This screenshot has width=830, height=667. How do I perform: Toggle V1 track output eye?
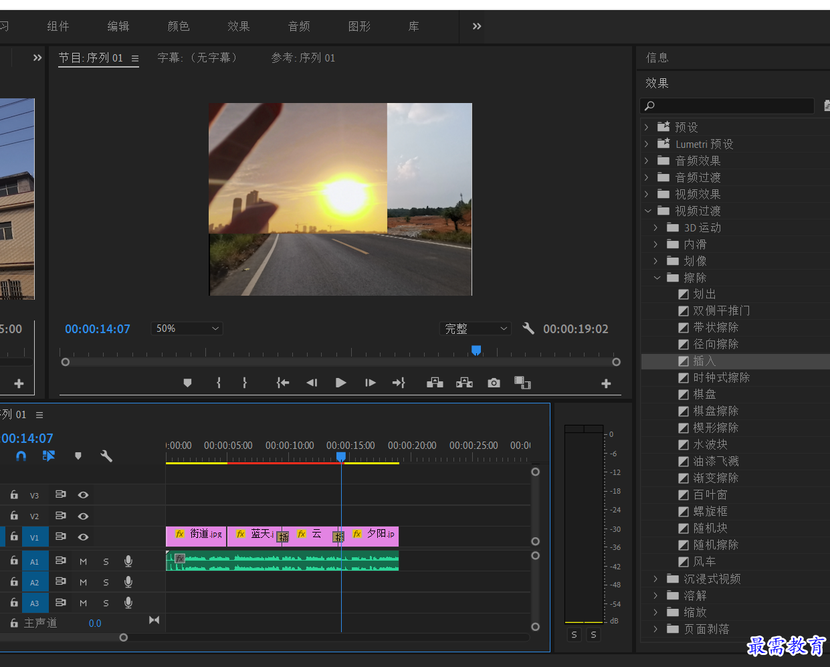83,537
